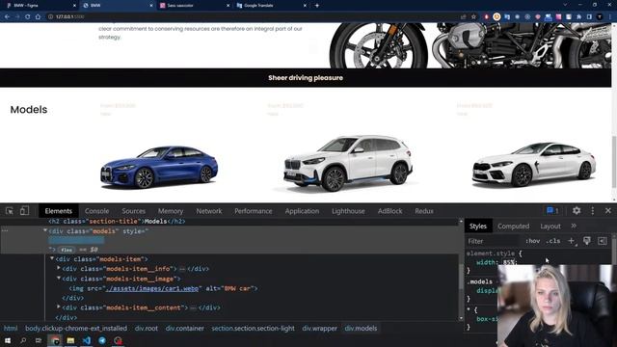
Task: Open Telegram from the taskbar
Action: coord(102,340)
